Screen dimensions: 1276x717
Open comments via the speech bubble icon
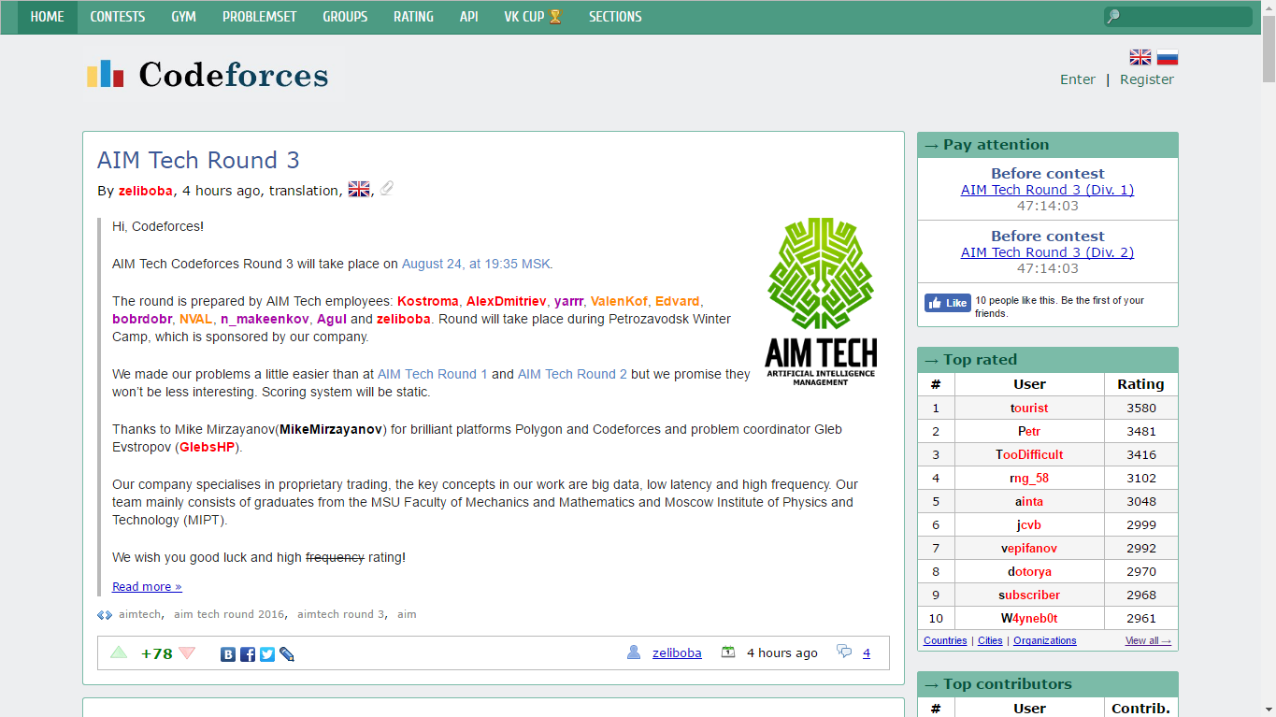click(844, 652)
